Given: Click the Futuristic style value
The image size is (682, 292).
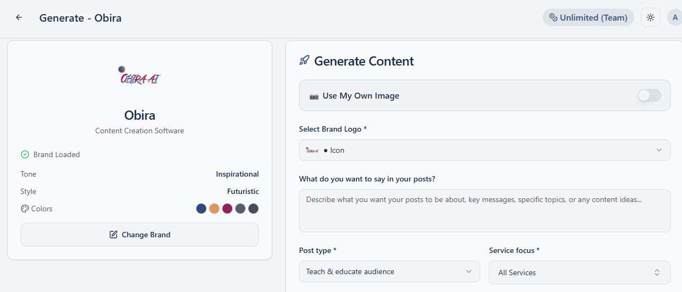Looking at the screenshot, I should click(x=243, y=191).
